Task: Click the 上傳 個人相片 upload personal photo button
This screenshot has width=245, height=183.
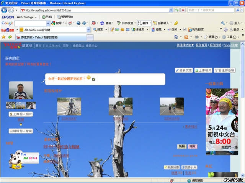Action: click(21, 114)
